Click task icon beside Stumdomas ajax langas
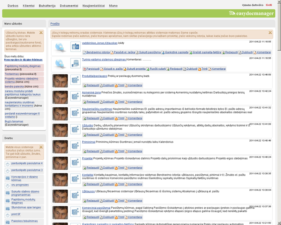 (x=8, y=209)
